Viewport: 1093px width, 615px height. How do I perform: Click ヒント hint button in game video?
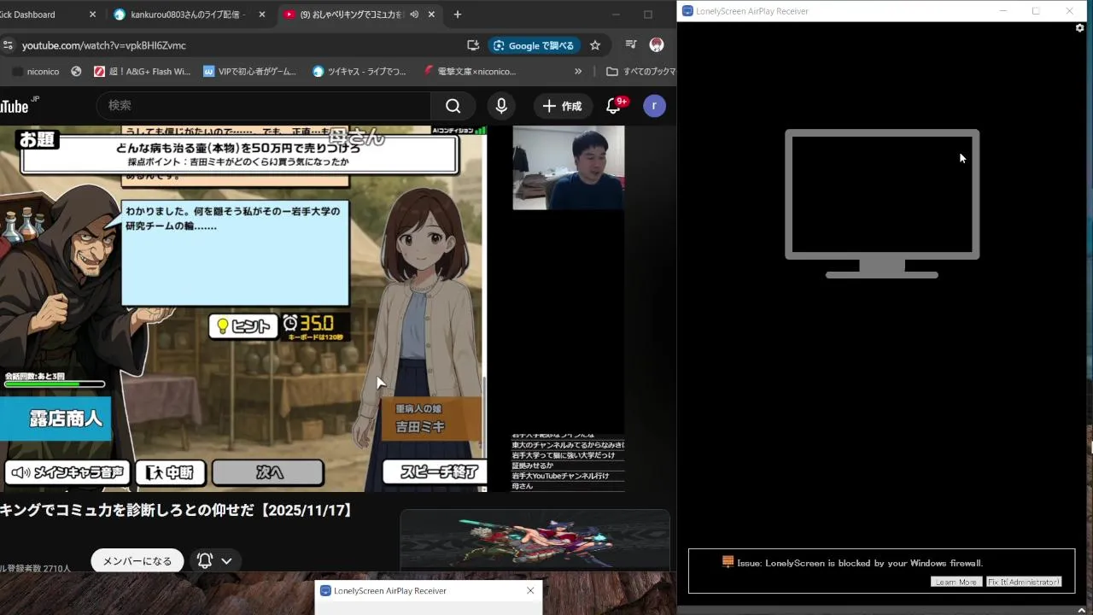point(244,325)
